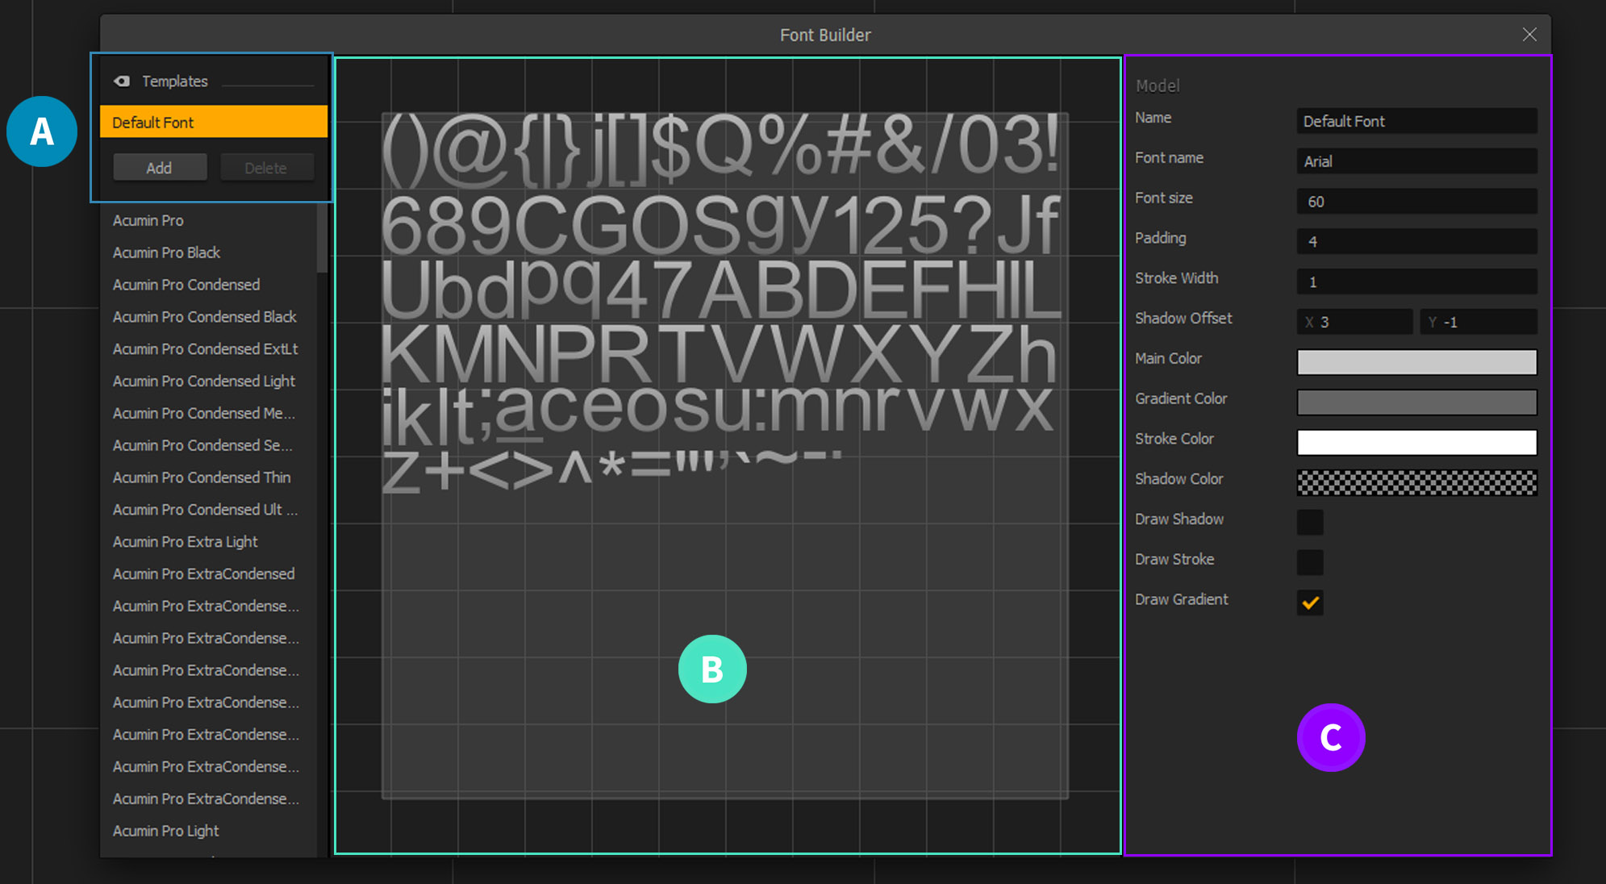Click the Shadow Offset X field
This screenshot has height=884, width=1606.
(1355, 322)
